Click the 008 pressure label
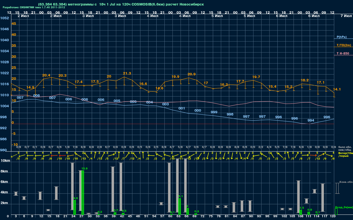 tap(36, 96)
